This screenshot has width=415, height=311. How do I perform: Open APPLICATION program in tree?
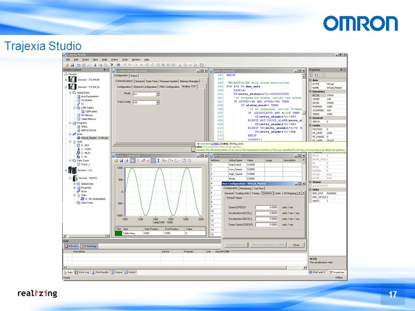89,130
